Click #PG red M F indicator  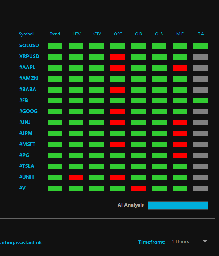180,155
